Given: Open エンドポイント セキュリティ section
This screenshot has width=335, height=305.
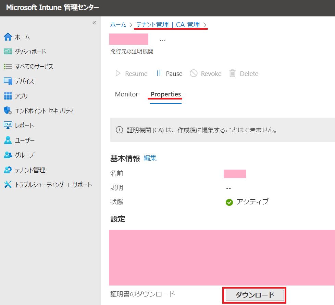Looking at the screenshot, I should tap(44, 111).
